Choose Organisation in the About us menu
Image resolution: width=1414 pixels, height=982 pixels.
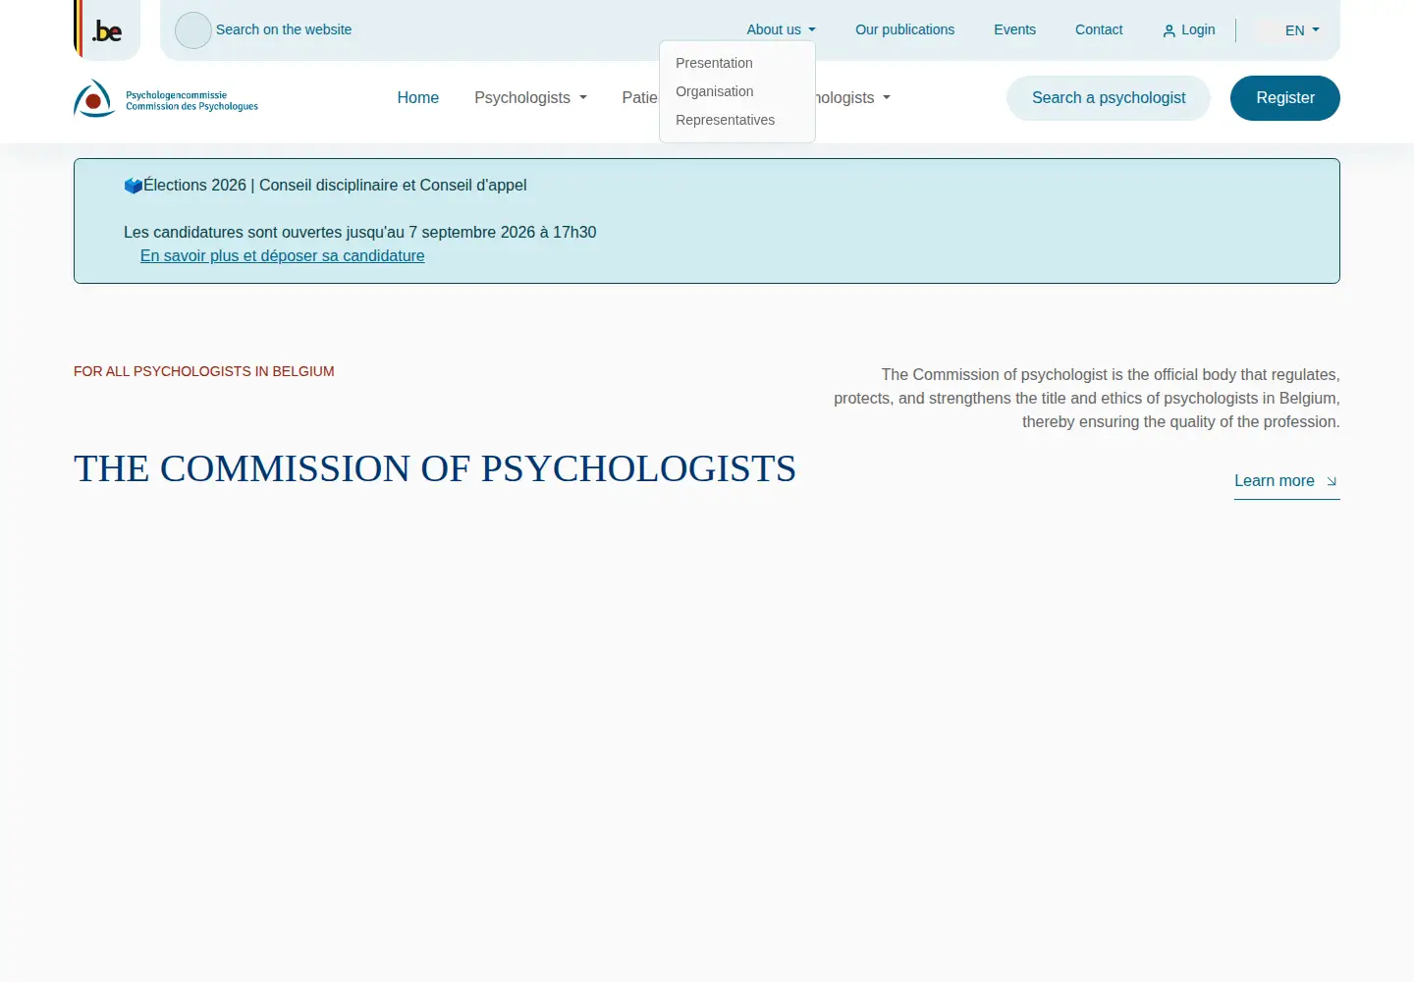click(715, 91)
